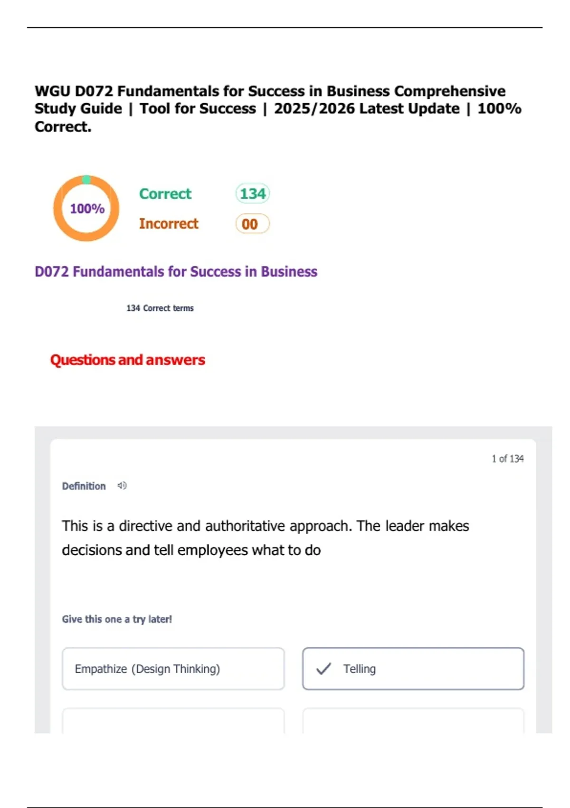Image resolution: width=570 pixels, height=808 pixels.
Task: Click the Definition label
Action: pyautogui.click(x=84, y=486)
